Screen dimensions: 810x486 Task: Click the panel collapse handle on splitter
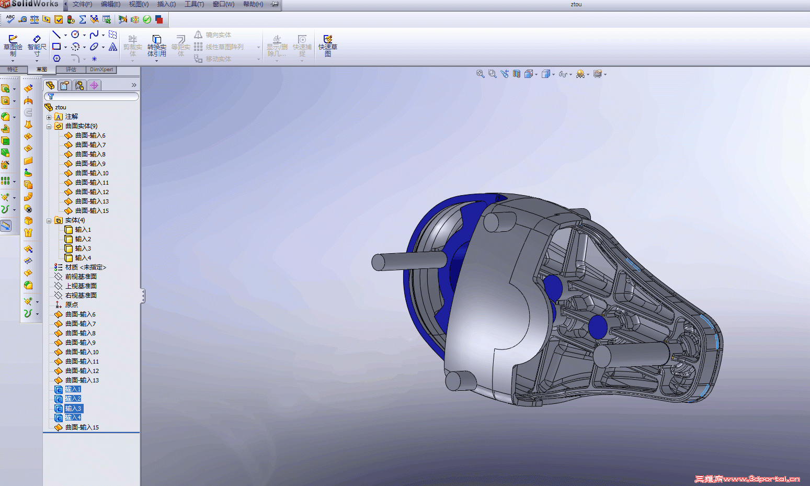pyautogui.click(x=143, y=296)
